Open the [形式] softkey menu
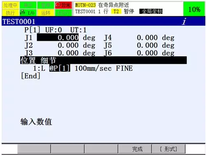The width and height of the screenshot is (207, 156). coord(169,149)
